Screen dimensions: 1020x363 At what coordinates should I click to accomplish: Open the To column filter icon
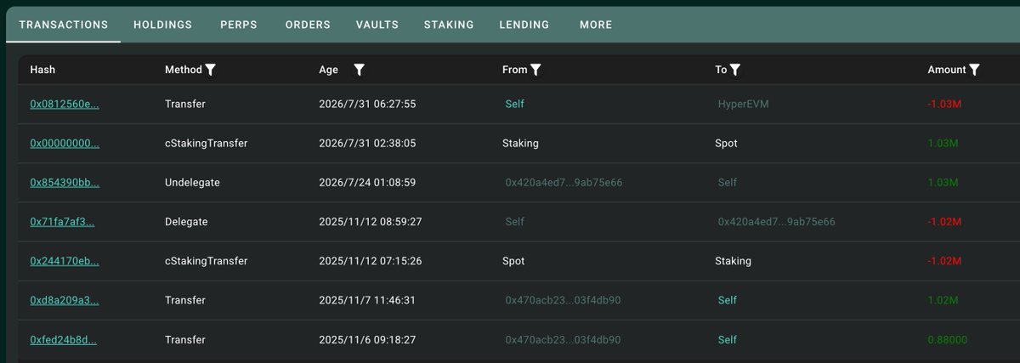point(735,70)
